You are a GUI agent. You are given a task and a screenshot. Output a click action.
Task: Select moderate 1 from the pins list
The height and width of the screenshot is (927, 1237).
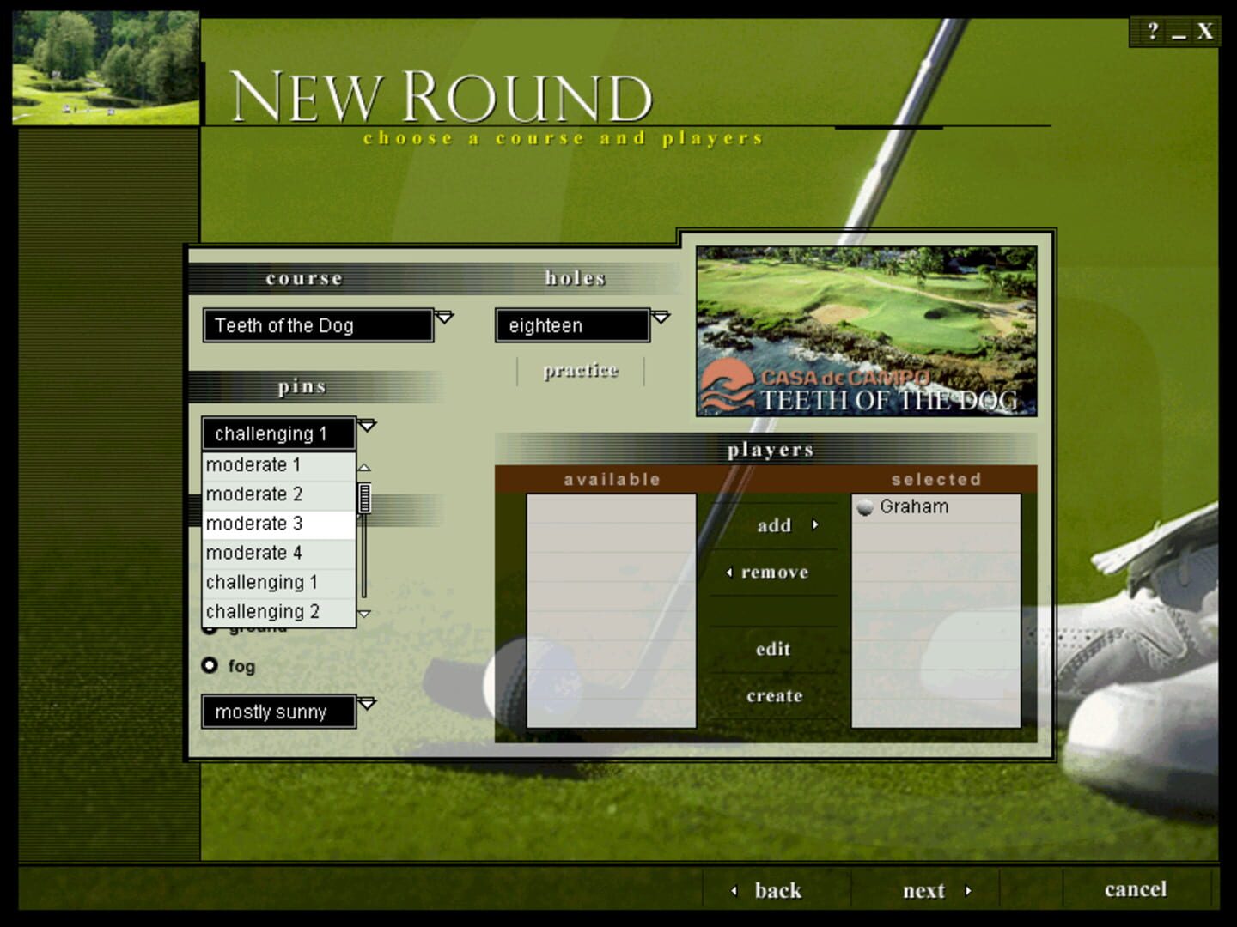click(x=253, y=465)
